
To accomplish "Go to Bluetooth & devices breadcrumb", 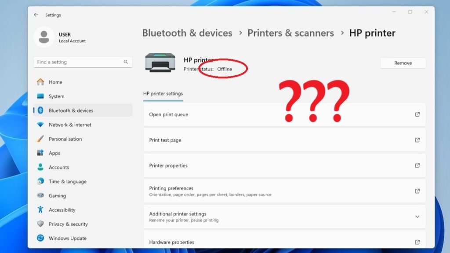I will [187, 33].
